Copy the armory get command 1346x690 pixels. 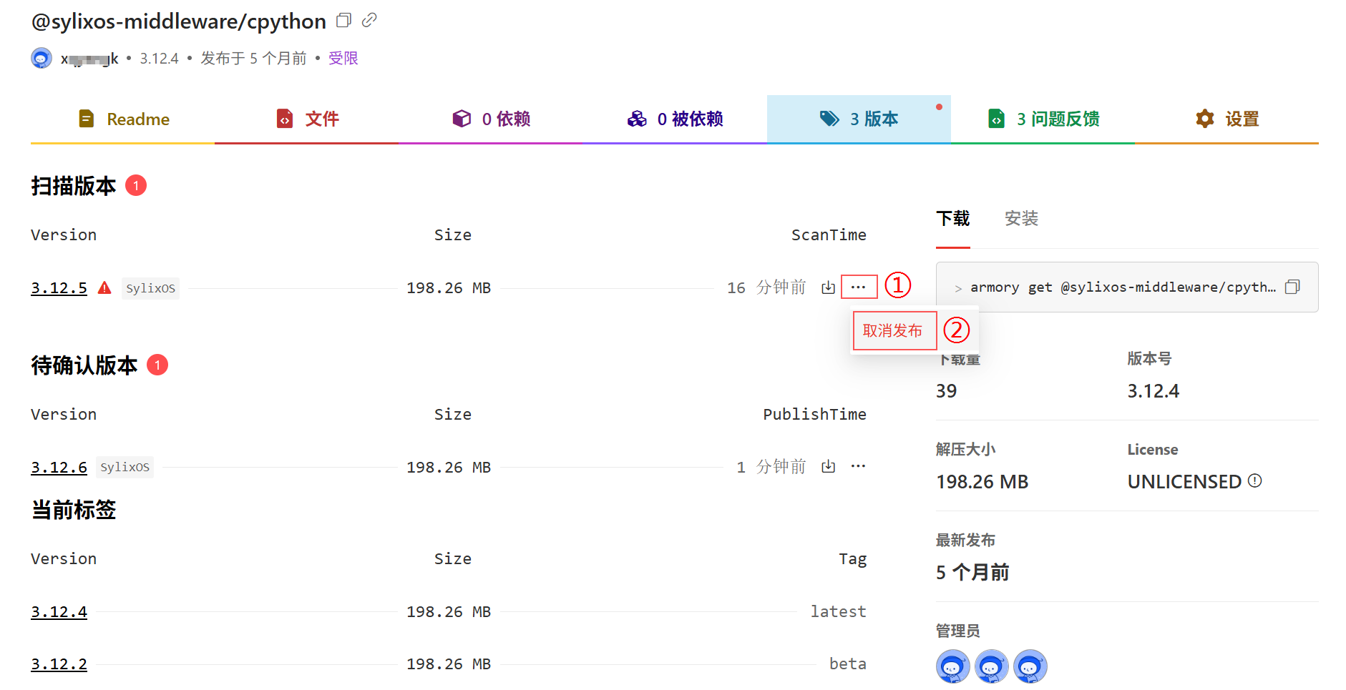point(1292,287)
